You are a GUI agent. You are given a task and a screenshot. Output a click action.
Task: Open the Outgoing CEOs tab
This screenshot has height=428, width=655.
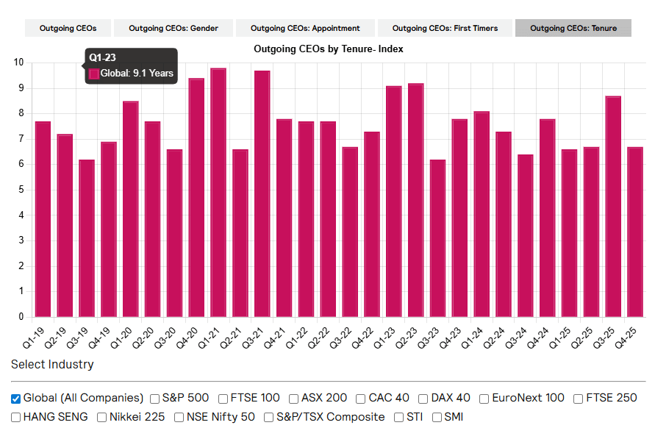click(x=68, y=29)
